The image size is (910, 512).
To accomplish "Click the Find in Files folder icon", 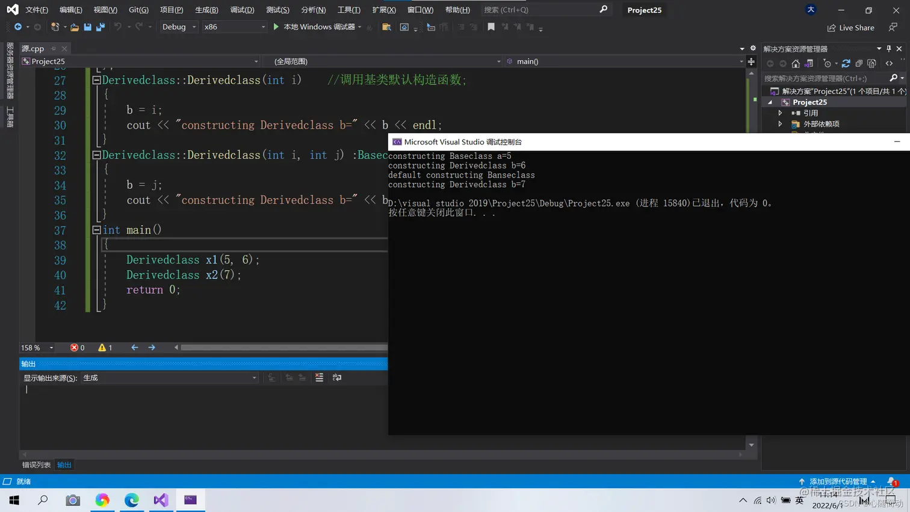I will [x=387, y=27].
